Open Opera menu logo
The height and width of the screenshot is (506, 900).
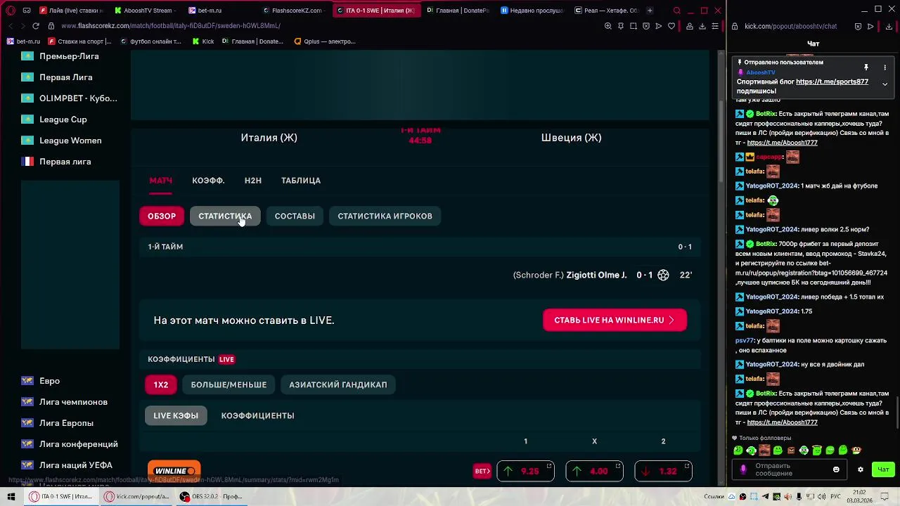(11, 11)
